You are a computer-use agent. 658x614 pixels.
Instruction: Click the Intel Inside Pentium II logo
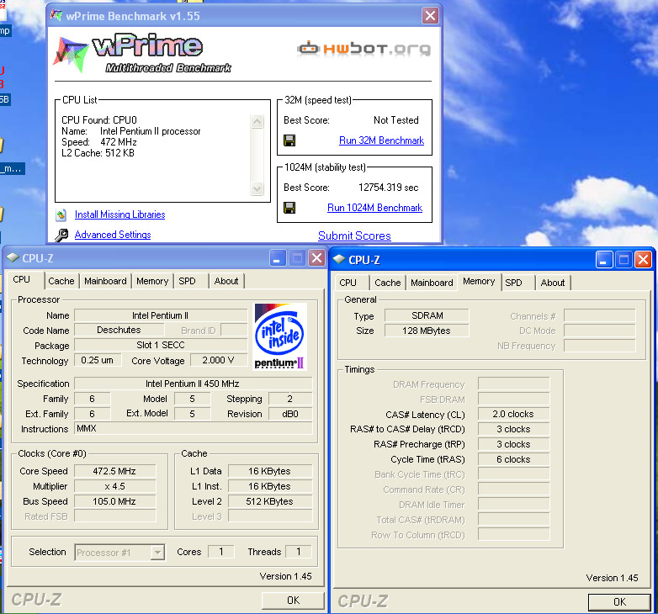(281, 336)
